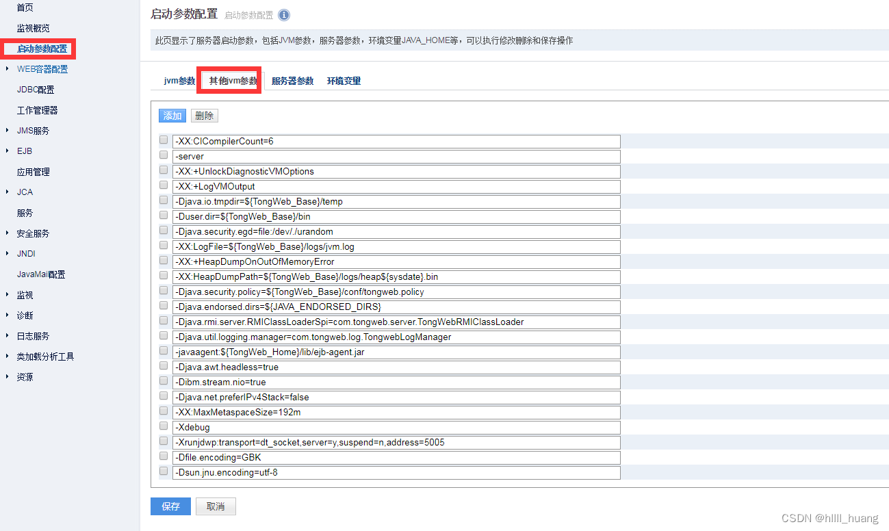This screenshot has height=531, width=889.
Task: Tick the checkbox beside -XX:+HeapDumpOnOutOfMemoryError
Action: click(163, 259)
